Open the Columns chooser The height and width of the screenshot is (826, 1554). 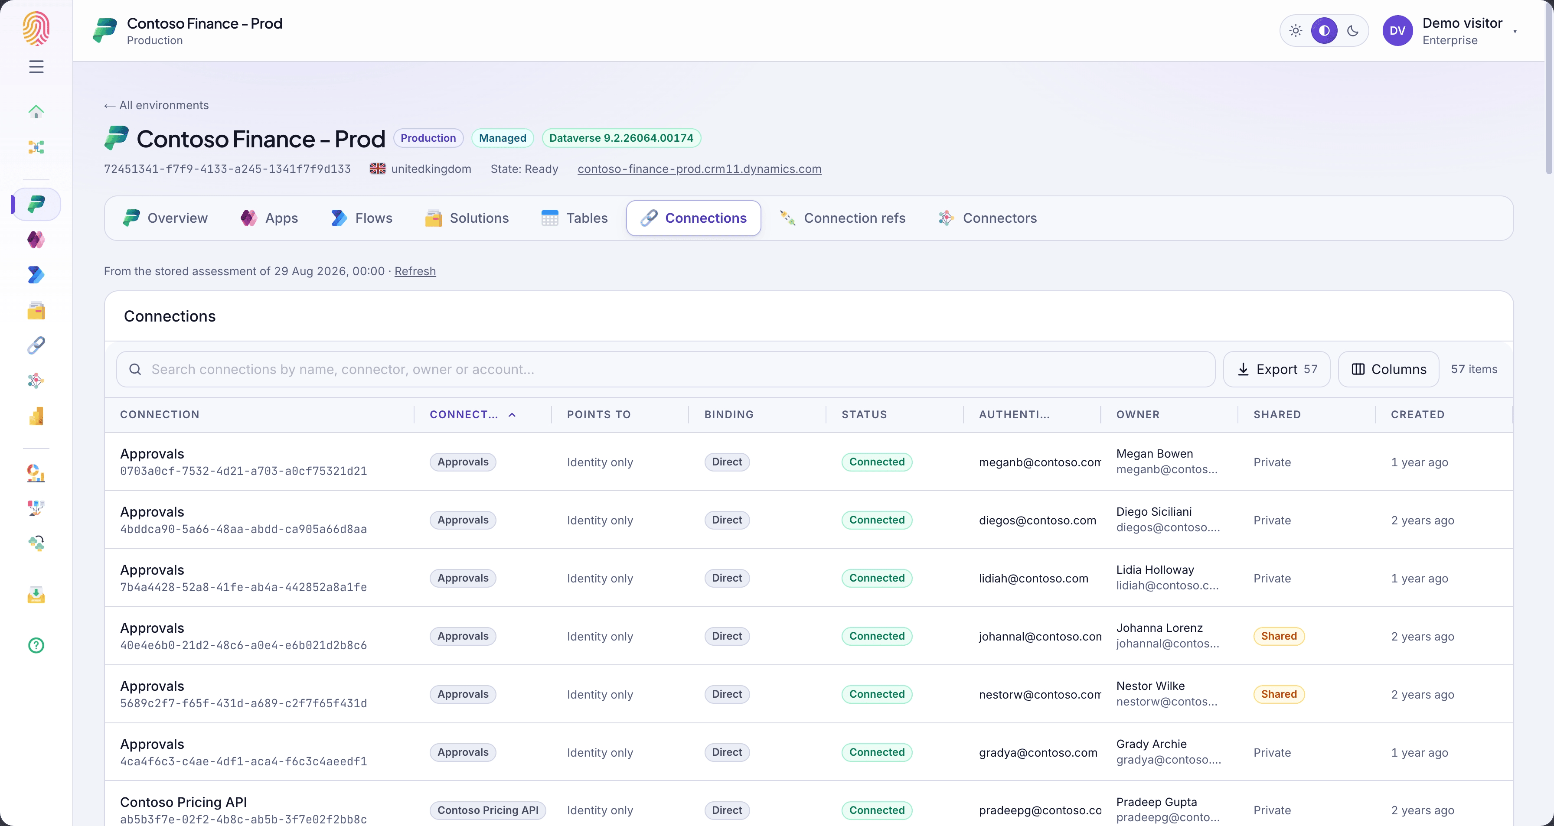(1388, 369)
